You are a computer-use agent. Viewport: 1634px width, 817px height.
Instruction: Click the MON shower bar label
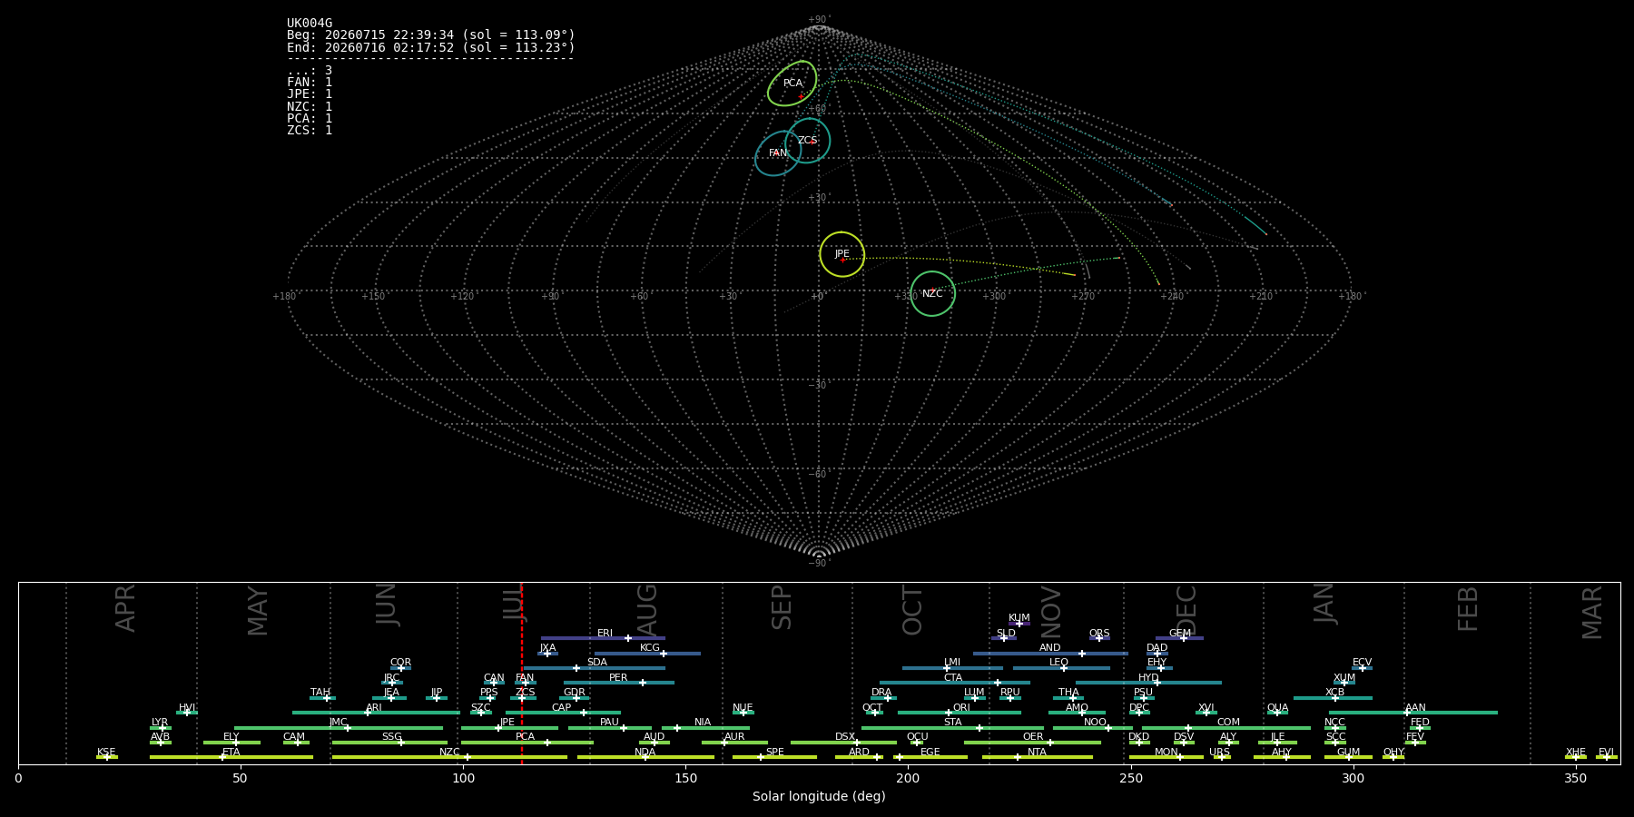(x=1166, y=753)
